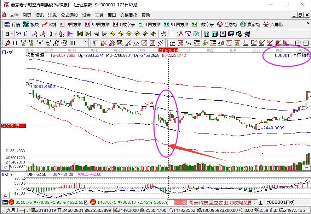Click the 000001 上证指数 stock label
The width and height of the screenshot is (311, 214).
[293, 55]
